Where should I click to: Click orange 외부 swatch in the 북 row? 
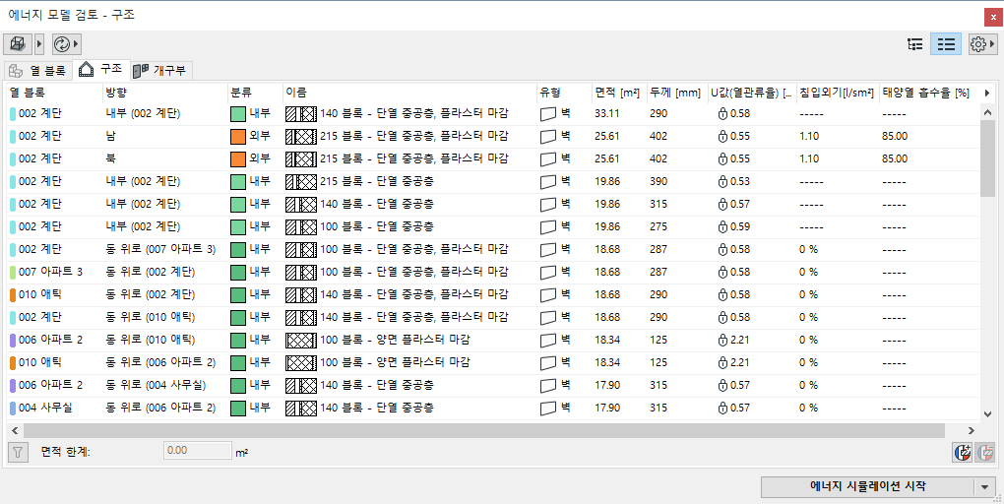coord(238,158)
